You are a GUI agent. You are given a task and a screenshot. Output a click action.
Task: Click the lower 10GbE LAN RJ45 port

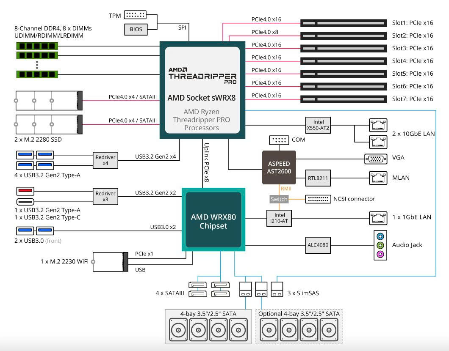coord(378,142)
